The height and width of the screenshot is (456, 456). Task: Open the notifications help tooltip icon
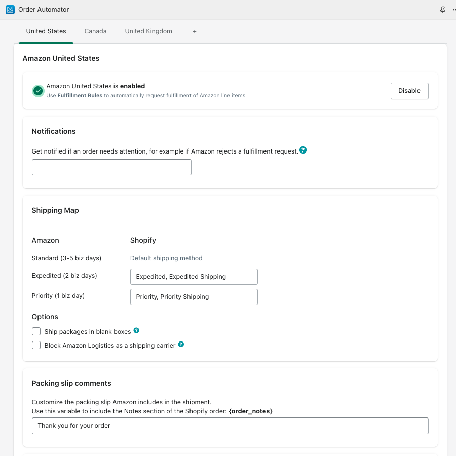pyautogui.click(x=303, y=150)
